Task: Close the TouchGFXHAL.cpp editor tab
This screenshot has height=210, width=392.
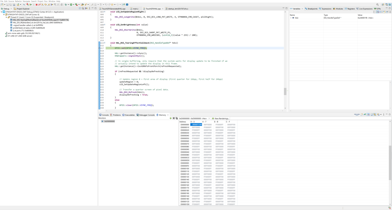Action: pos(162,9)
